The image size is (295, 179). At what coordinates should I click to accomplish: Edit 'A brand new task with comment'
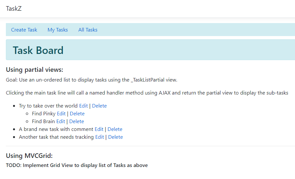(x=99, y=129)
